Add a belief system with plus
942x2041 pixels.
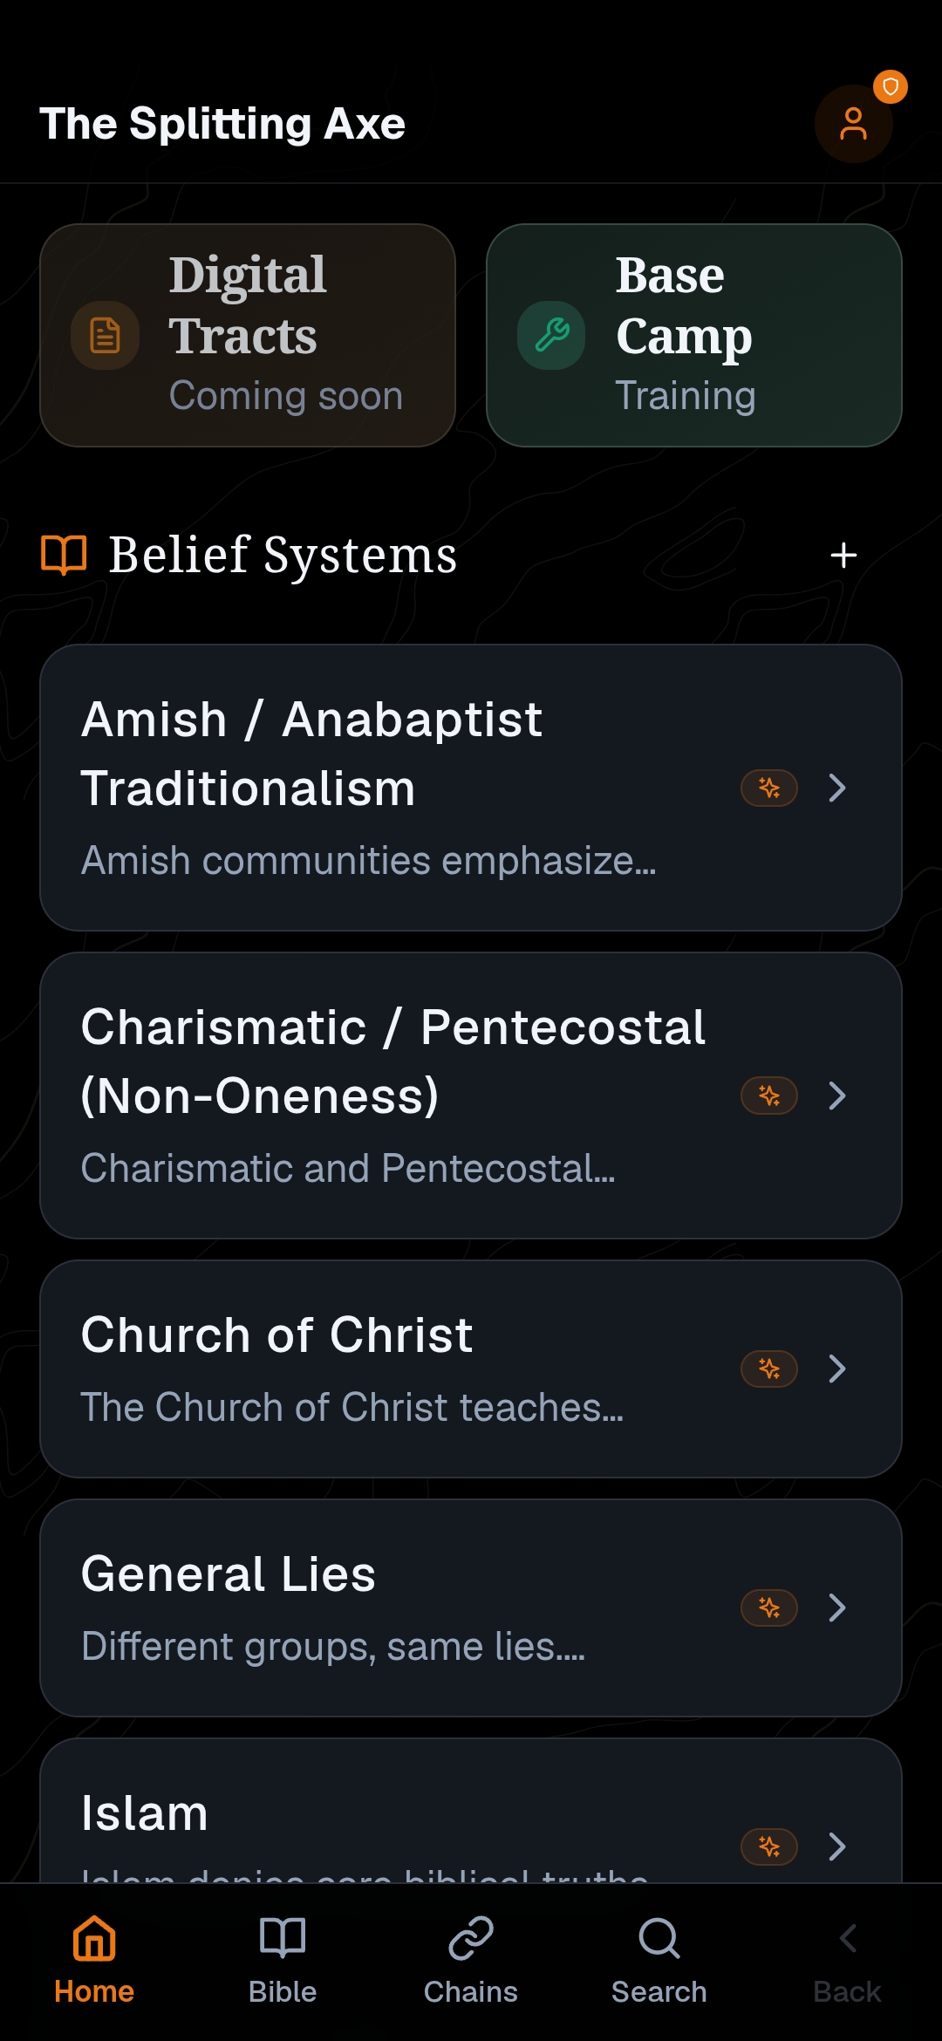843,555
